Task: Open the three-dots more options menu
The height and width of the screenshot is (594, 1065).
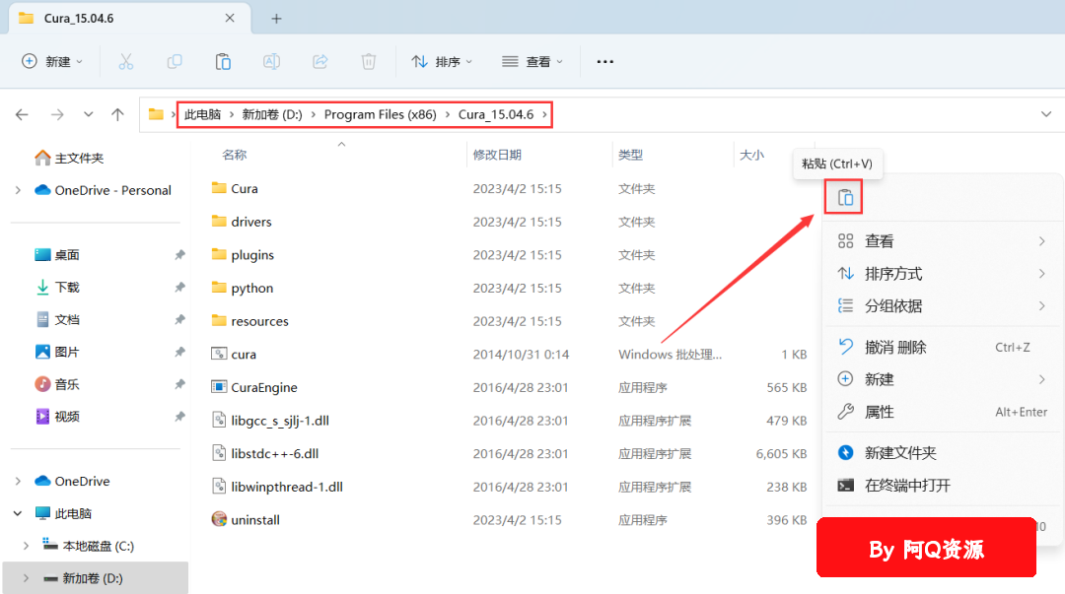Action: tap(604, 62)
